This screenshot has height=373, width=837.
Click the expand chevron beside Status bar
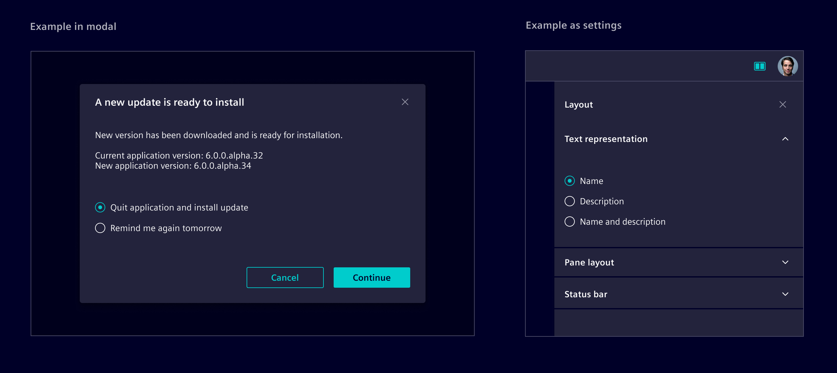tap(786, 294)
